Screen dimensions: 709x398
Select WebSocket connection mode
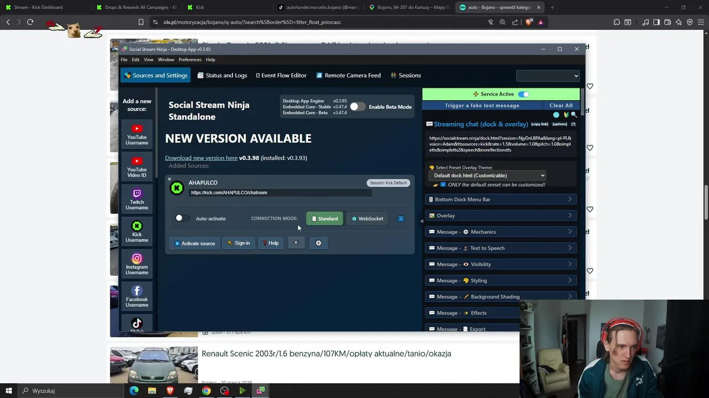(x=367, y=218)
